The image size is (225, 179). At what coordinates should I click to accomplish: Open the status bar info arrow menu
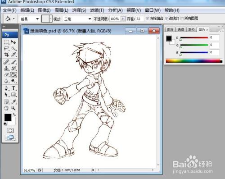point(93,170)
